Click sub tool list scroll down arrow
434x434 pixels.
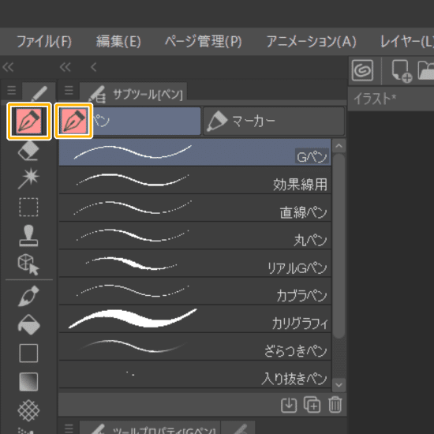pos(339,385)
